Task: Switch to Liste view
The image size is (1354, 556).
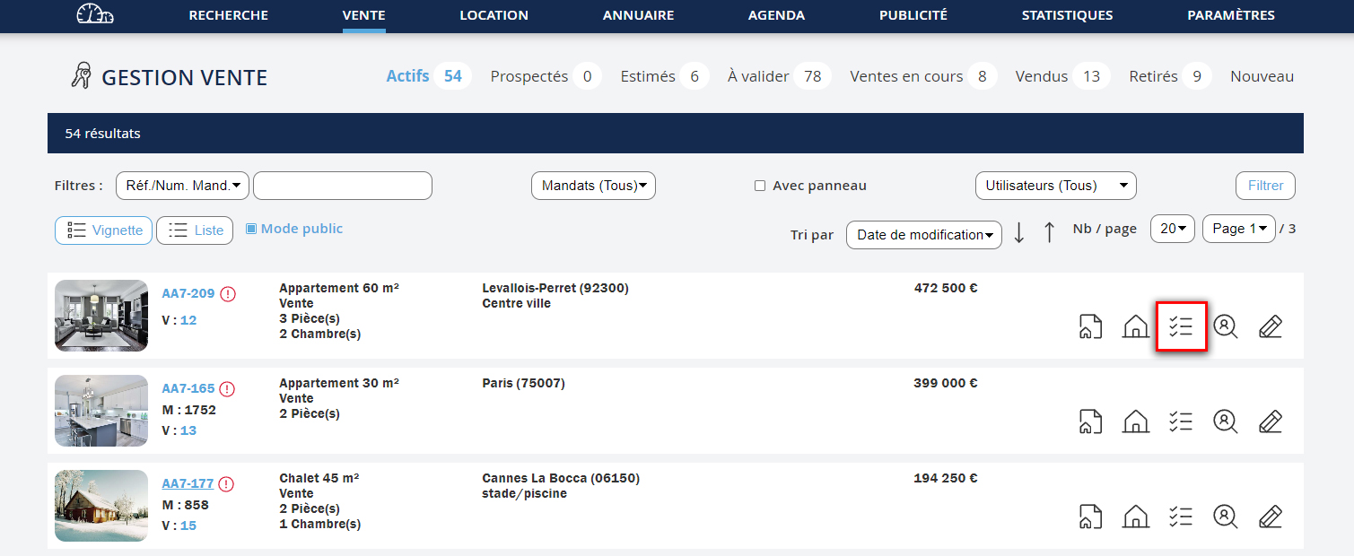Action: 195,230
